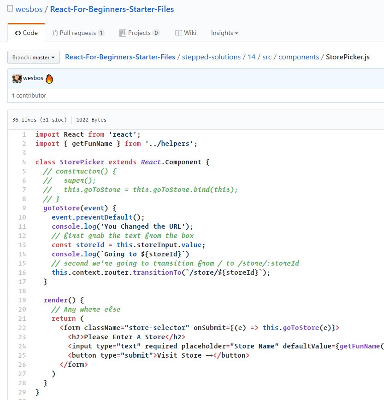Click the 'class StorePicker extends' code line
The width and height of the screenshot is (384, 400).
point(122,162)
